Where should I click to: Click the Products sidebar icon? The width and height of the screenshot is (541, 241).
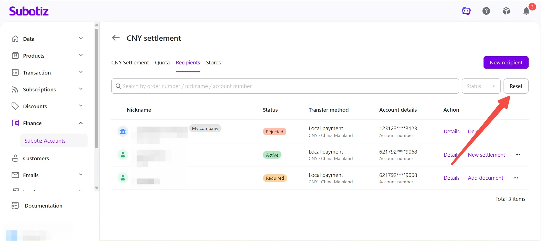click(x=15, y=56)
